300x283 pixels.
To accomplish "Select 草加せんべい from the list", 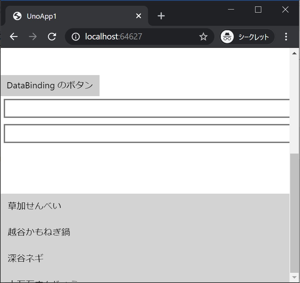I will tap(34, 206).
